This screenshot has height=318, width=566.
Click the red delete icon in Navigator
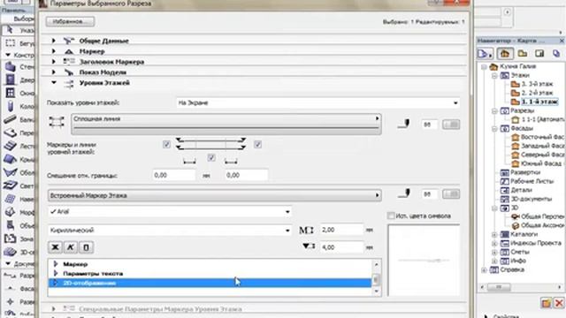tap(559, 303)
